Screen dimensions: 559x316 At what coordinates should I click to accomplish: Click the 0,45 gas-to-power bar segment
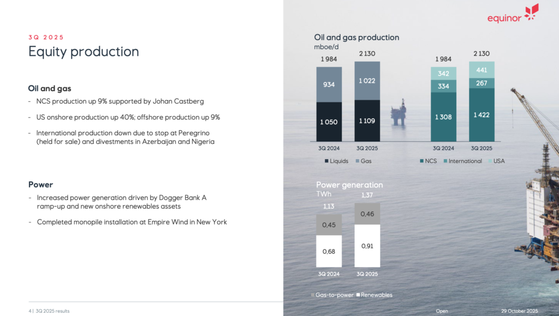click(329, 225)
